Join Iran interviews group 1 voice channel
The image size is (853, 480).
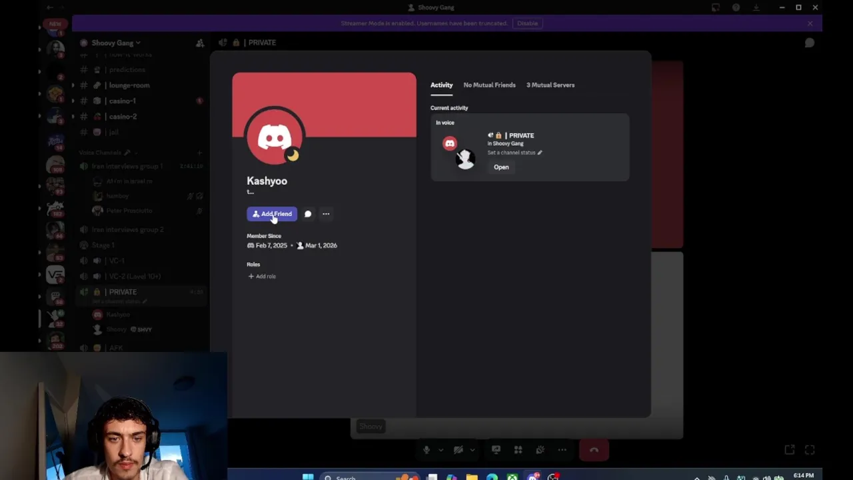pyautogui.click(x=127, y=166)
